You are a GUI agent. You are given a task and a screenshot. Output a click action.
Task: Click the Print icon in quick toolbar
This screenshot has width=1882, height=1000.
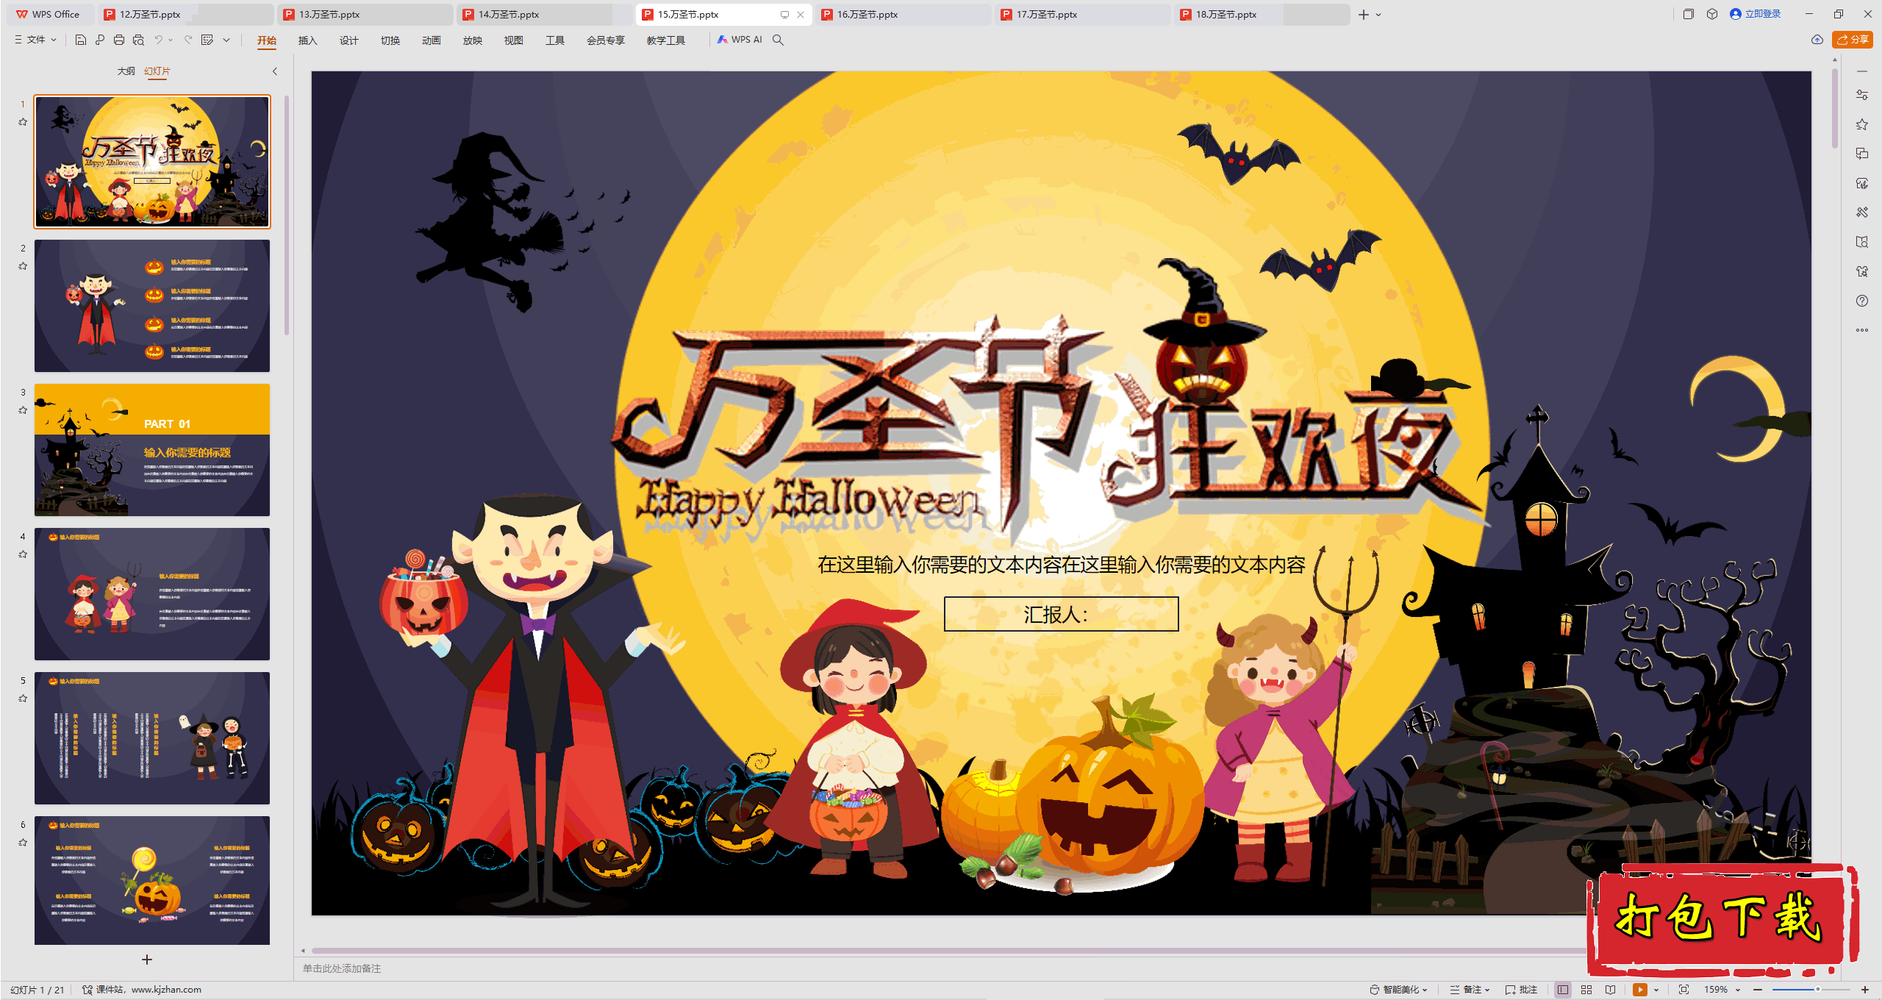(119, 40)
